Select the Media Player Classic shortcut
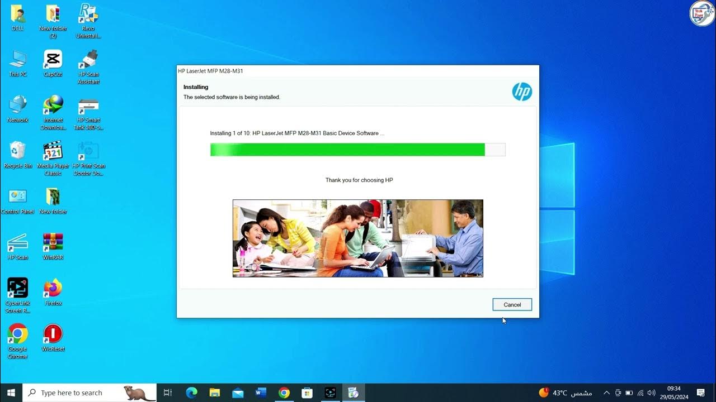716x402 pixels. tap(53, 159)
